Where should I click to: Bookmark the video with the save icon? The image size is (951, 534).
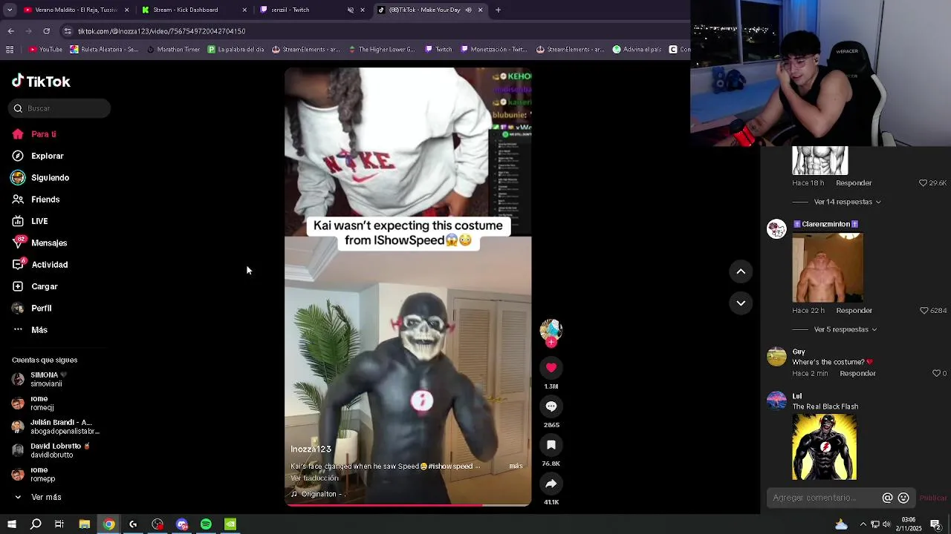click(551, 444)
